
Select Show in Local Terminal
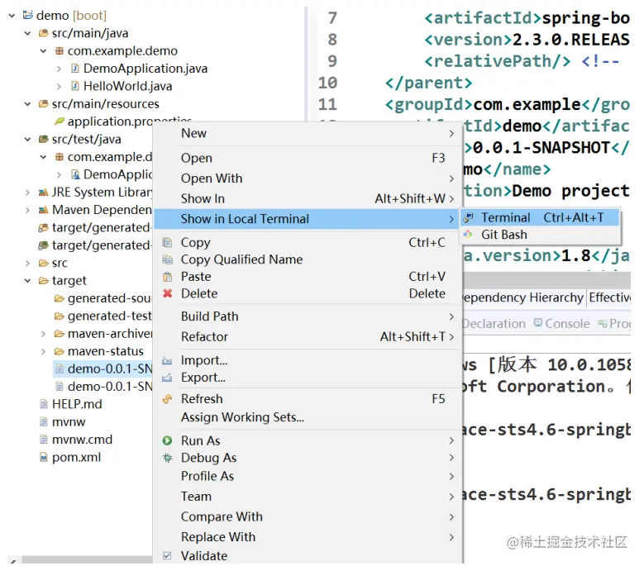[x=308, y=219]
